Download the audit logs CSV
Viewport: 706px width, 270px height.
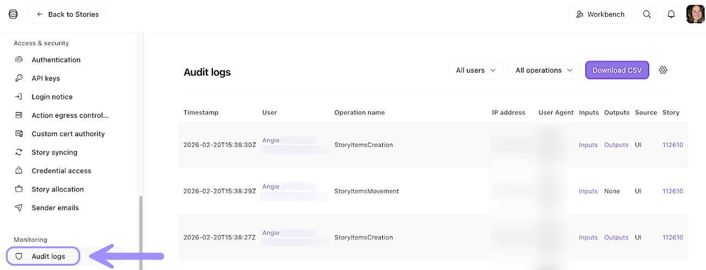tap(617, 70)
